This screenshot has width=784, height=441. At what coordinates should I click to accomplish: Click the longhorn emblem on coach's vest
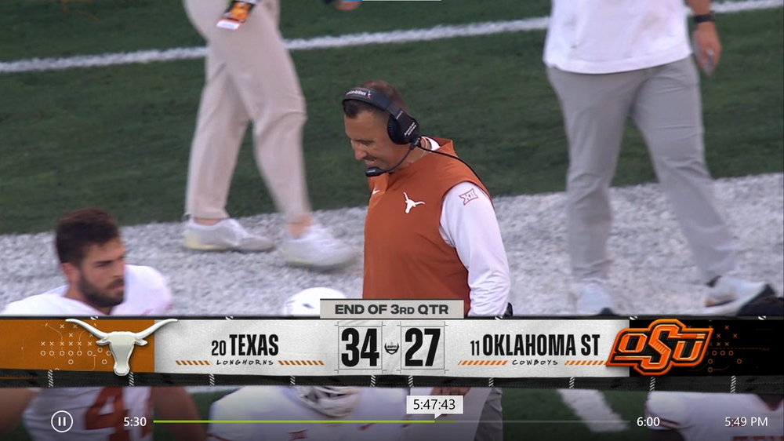(x=413, y=203)
